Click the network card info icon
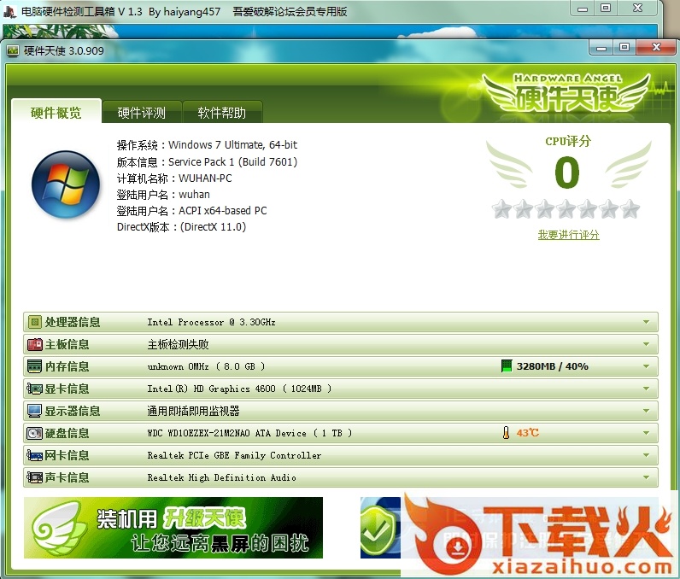This screenshot has height=579, width=680. click(35, 455)
